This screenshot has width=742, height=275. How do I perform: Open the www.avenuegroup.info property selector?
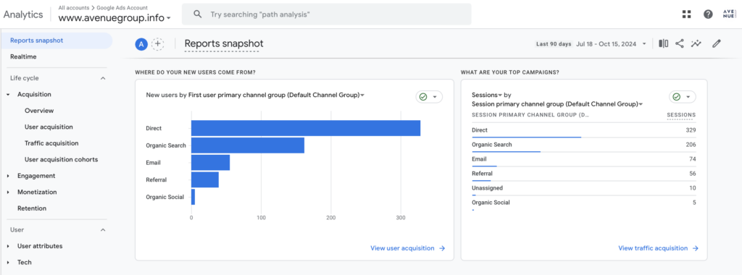click(114, 18)
